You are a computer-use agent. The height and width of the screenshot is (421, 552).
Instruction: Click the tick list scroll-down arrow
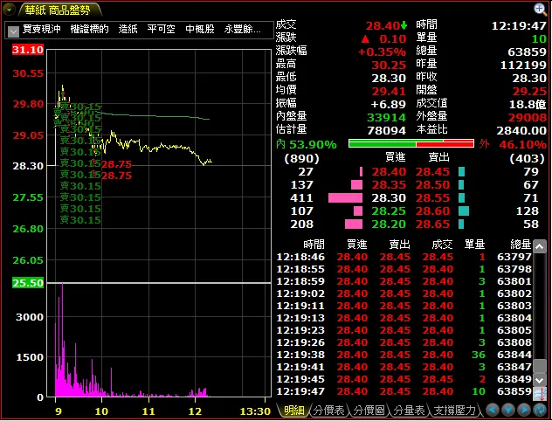pos(540,380)
